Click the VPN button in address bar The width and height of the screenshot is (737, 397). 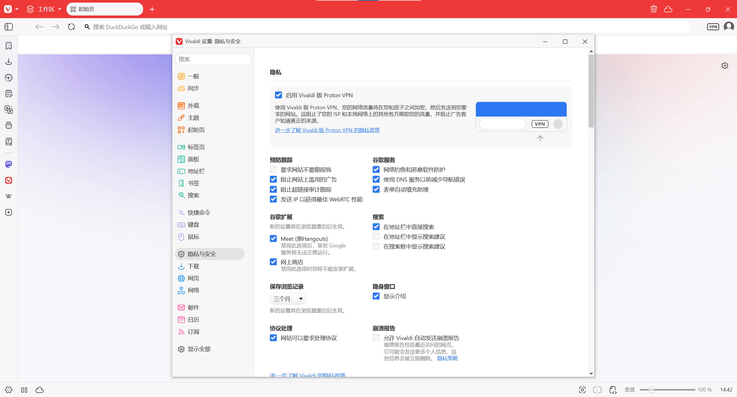tap(713, 27)
